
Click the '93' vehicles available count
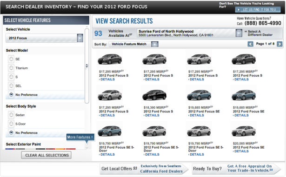coord(98,33)
